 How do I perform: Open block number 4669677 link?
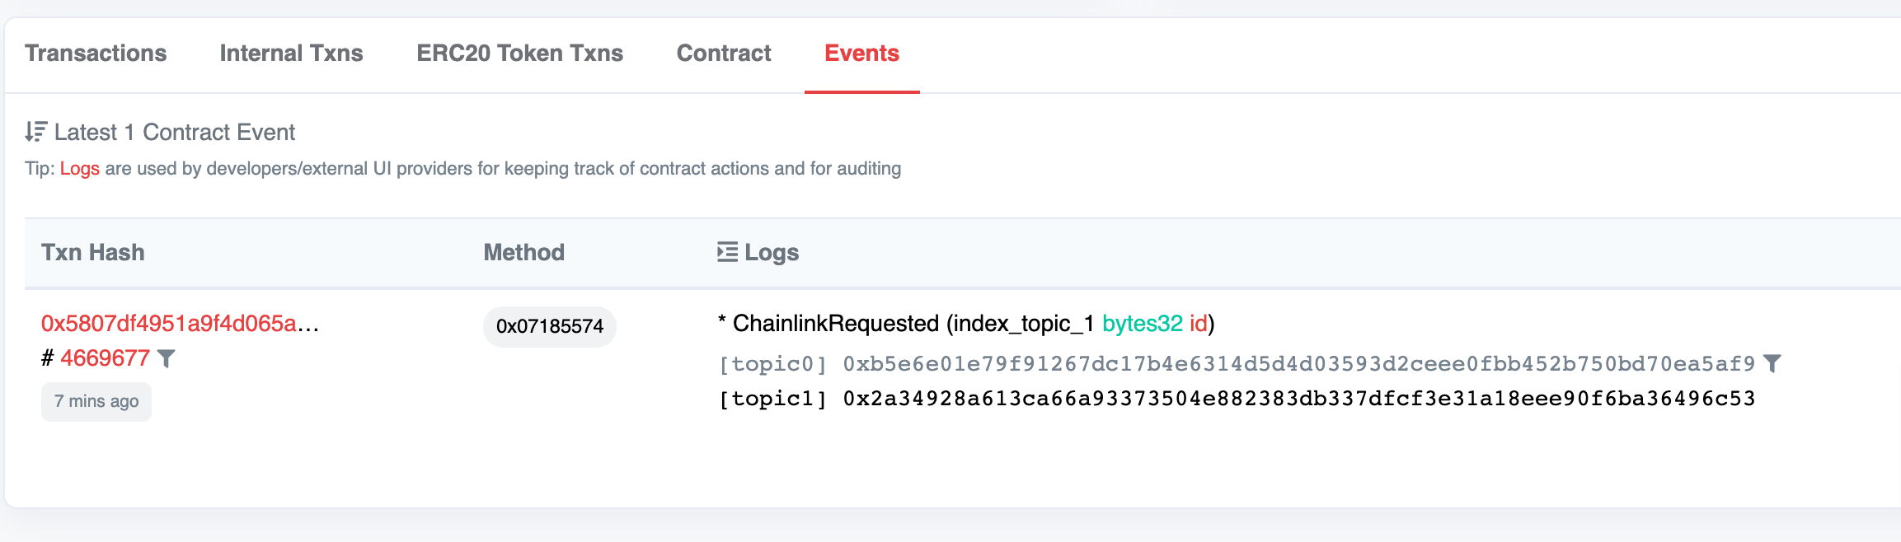pos(105,358)
